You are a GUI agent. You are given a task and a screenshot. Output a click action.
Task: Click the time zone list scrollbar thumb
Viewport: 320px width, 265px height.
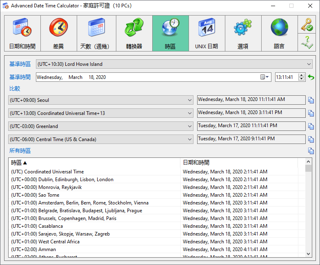309,168
